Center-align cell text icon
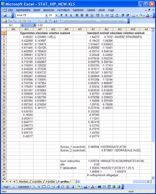The image size is (156, 194). (x=82, y=16)
